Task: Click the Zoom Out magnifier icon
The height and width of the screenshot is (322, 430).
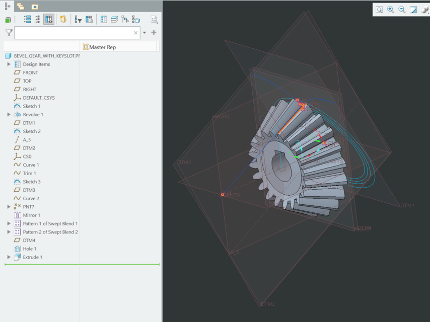Action: (401, 10)
